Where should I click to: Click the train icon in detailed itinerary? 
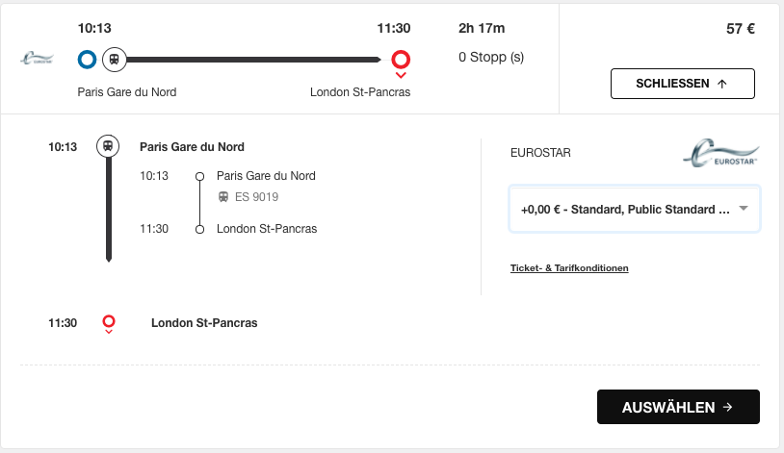pos(108,146)
